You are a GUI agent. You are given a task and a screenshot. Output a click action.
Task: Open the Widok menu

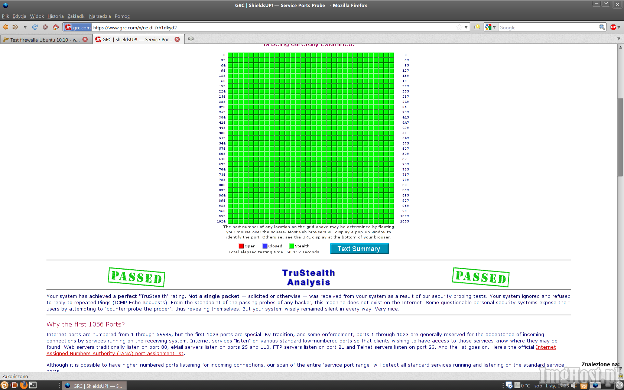pos(37,16)
